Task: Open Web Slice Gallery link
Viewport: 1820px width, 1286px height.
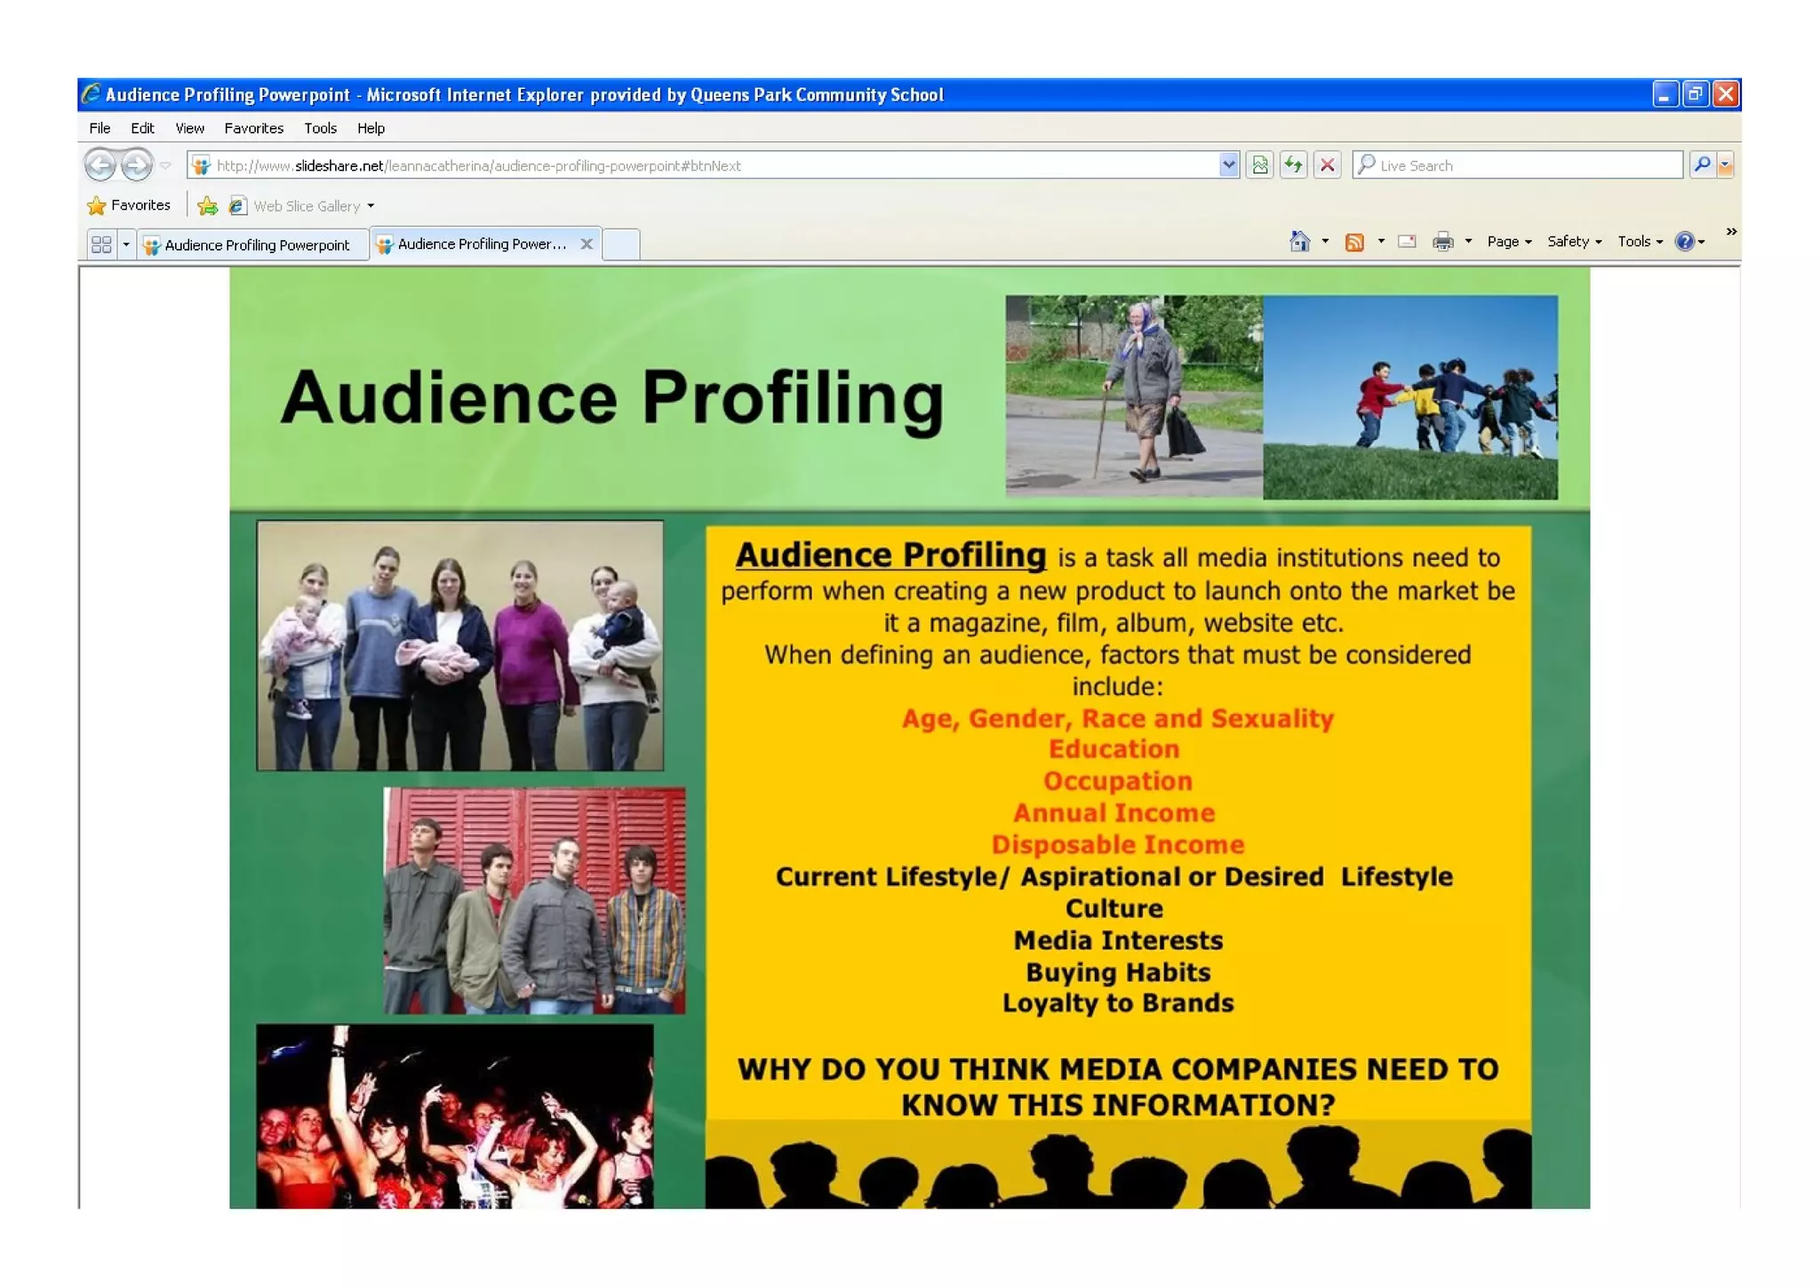Action: click(x=307, y=206)
